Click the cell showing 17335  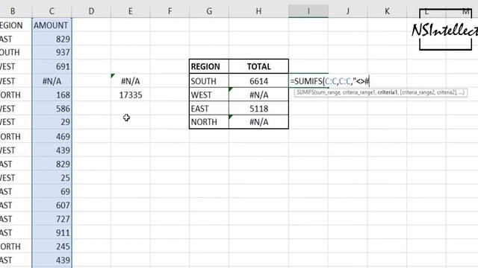tap(130, 95)
